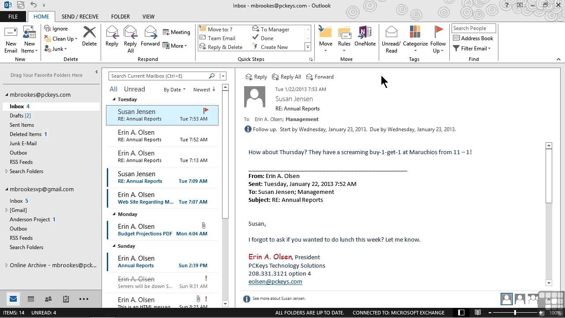Expand the Online Archive mailbox

(7, 265)
